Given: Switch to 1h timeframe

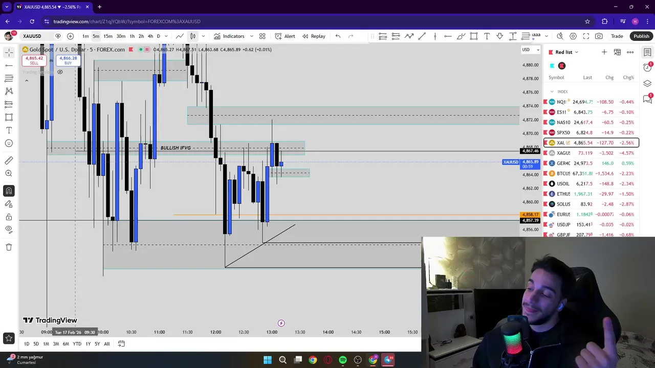Looking at the screenshot, I should point(132,36).
